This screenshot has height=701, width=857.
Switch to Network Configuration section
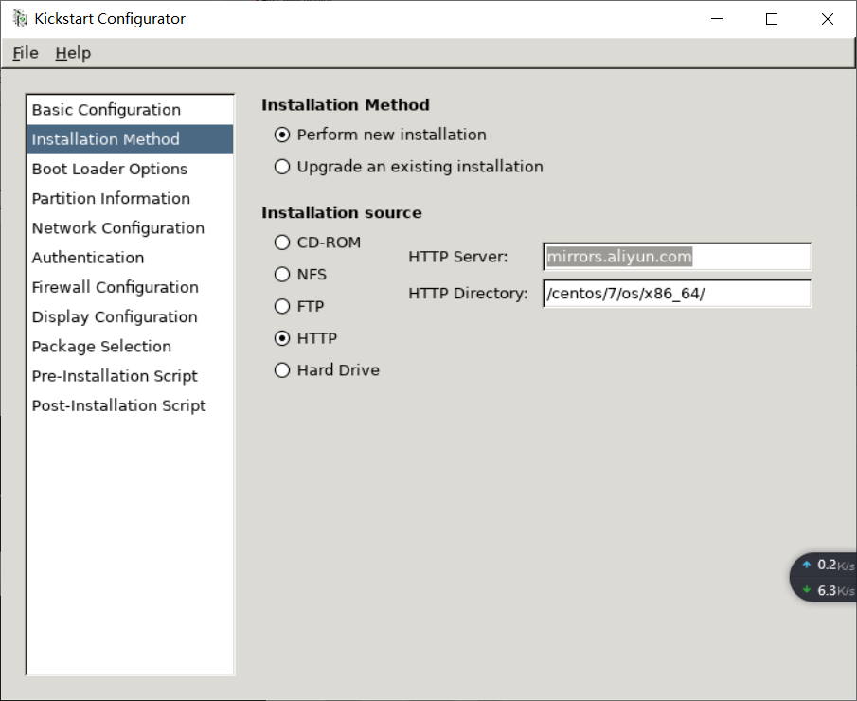tap(118, 228)
